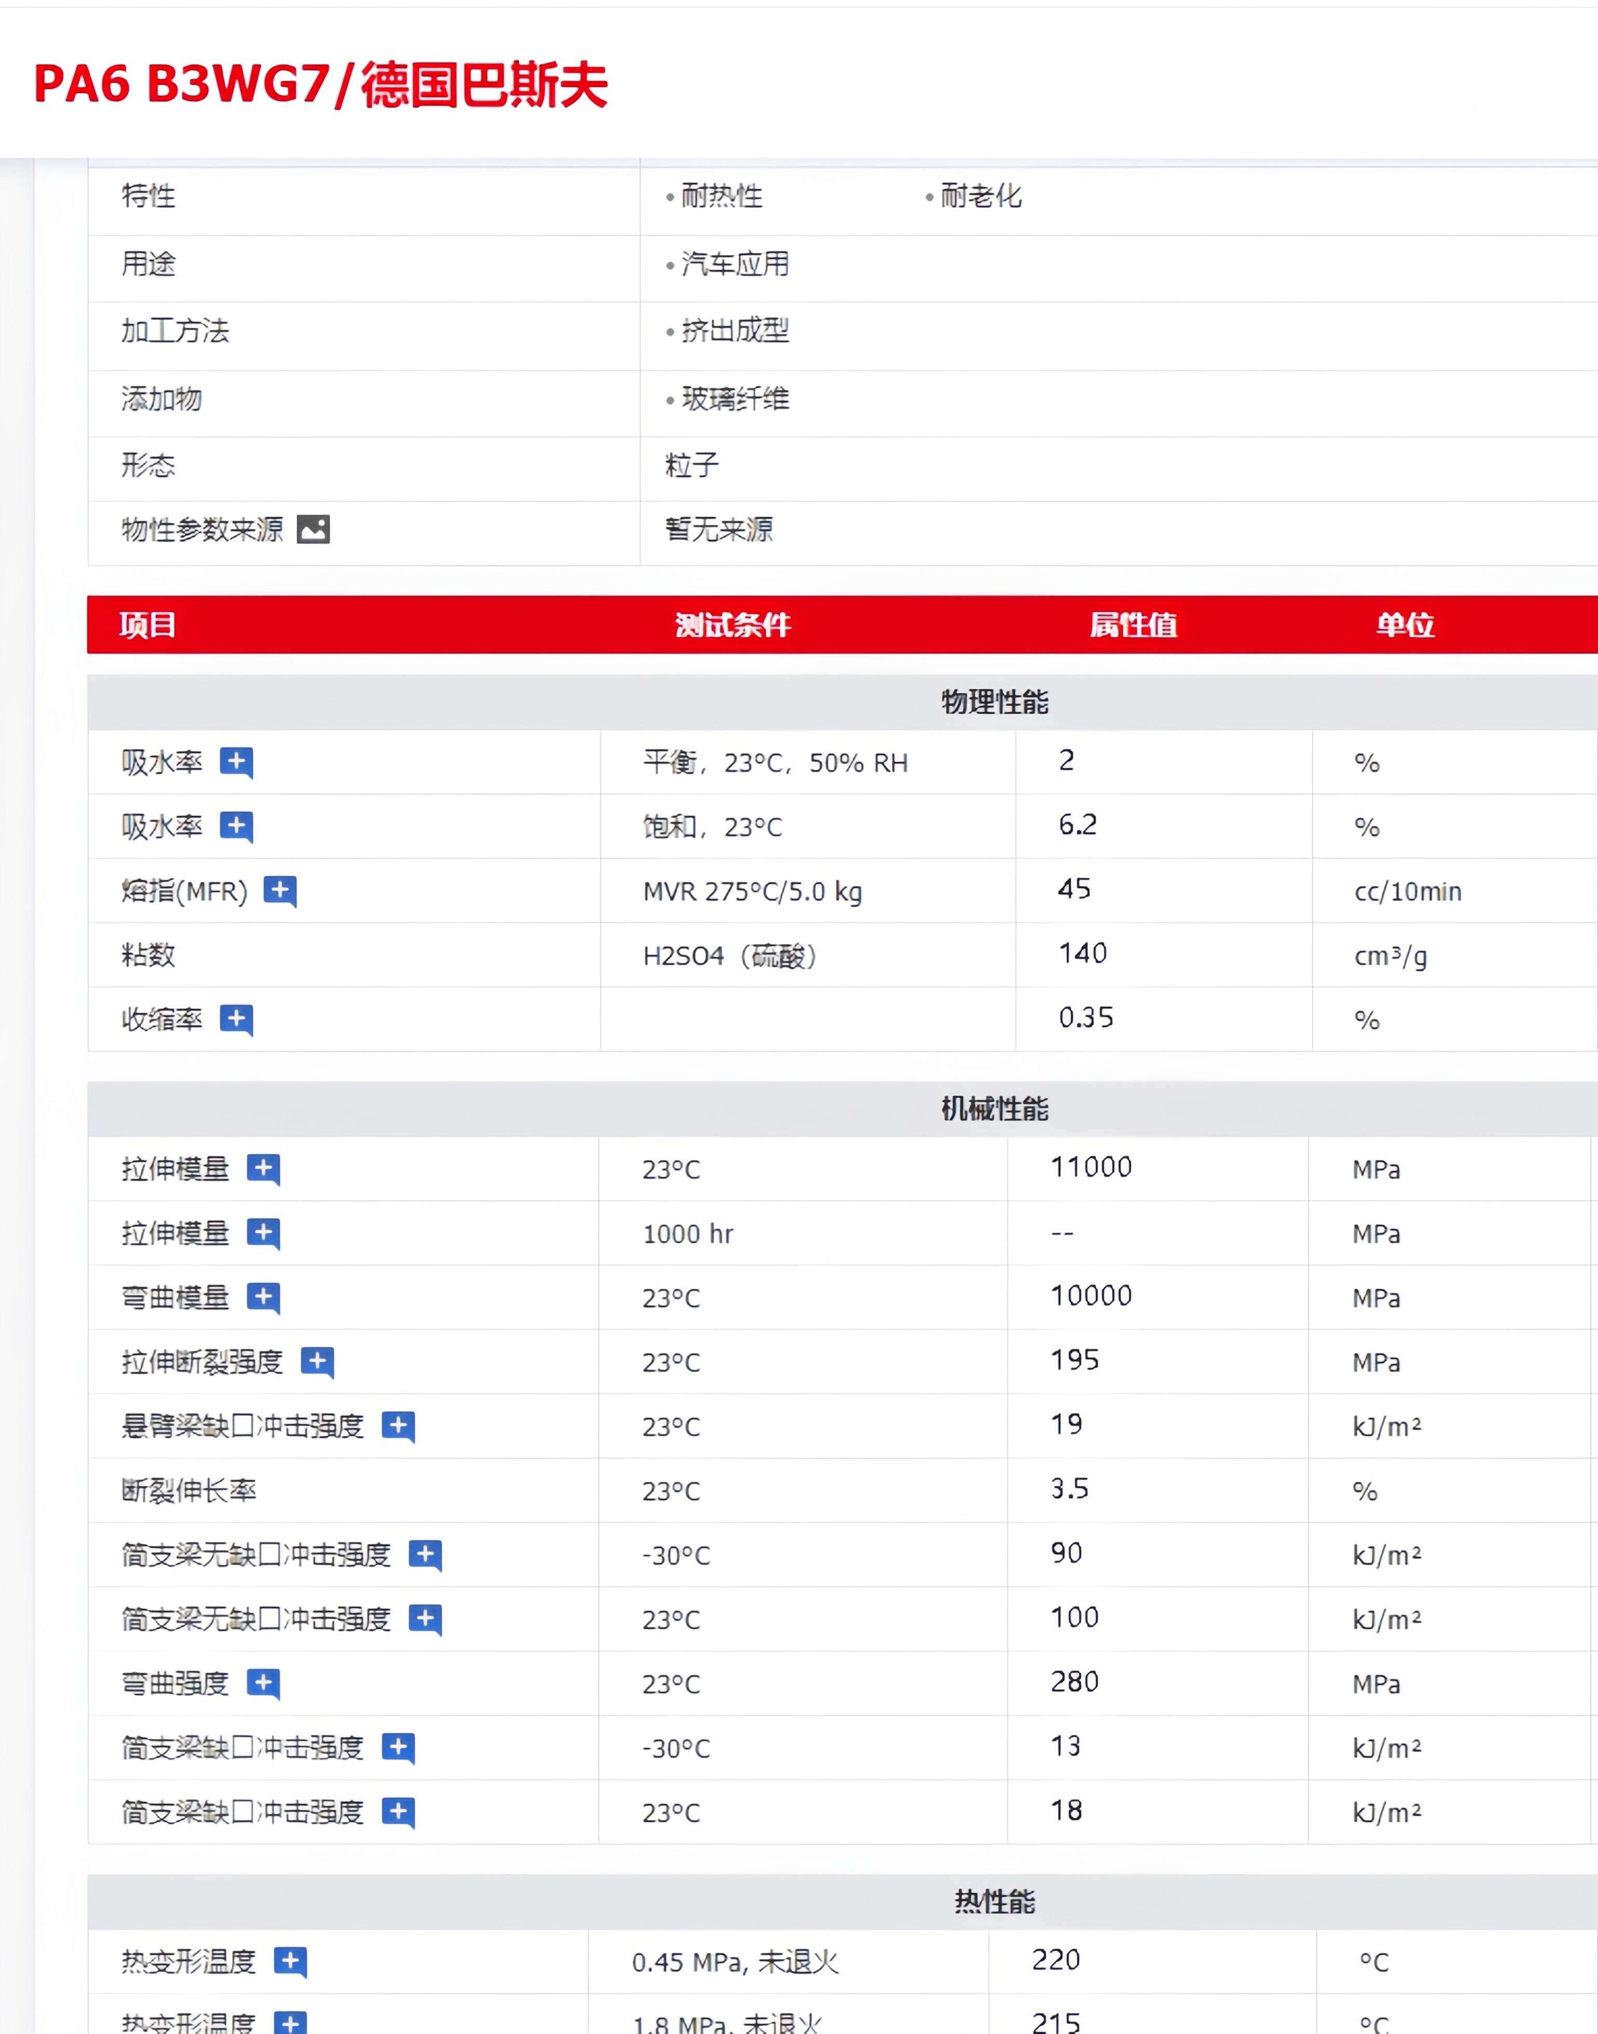Expand plus icon for 热变形温度 1.8 MPa row
Viewport: 1598px width, 2034px height.
tap(290, 2023)
